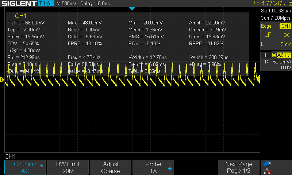Click the Pk-Pk = 68.00mV measurement
Screen dimensions: 292x175
[x=26, y=23]
